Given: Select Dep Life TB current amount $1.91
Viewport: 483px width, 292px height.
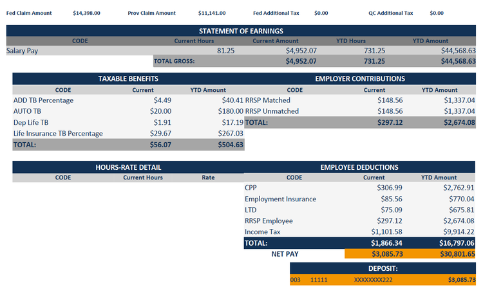Looking at the screenshot, I should coord(162,122).
